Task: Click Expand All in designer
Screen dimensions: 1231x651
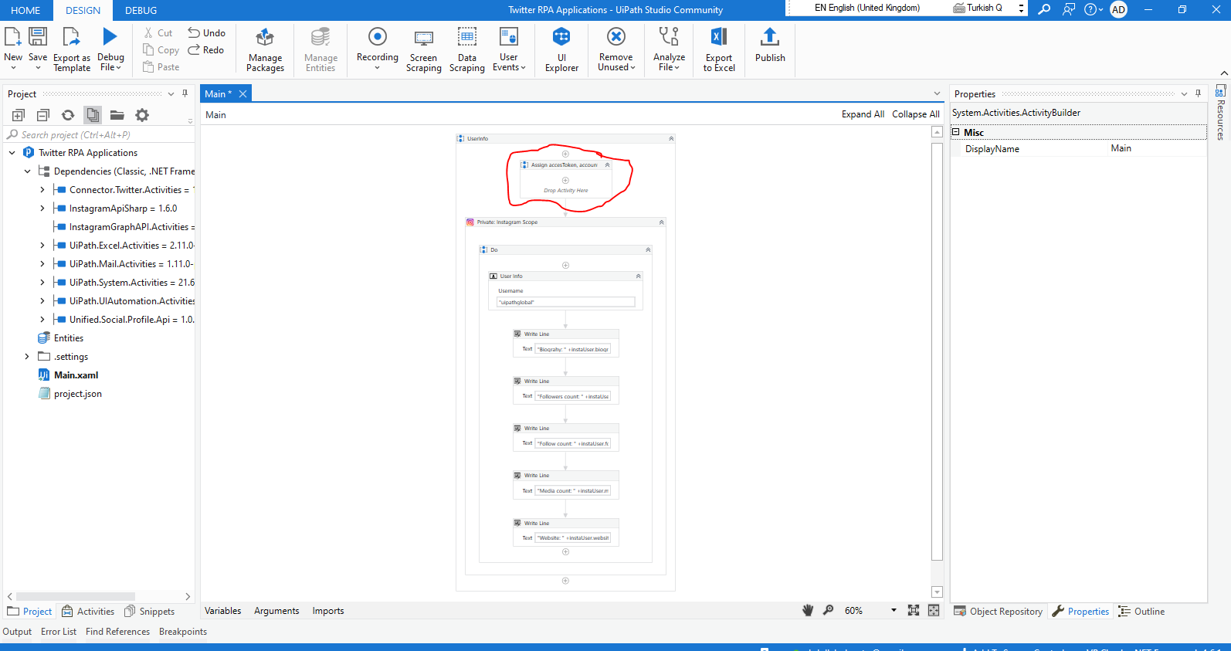Action: (x=863, y=114)
